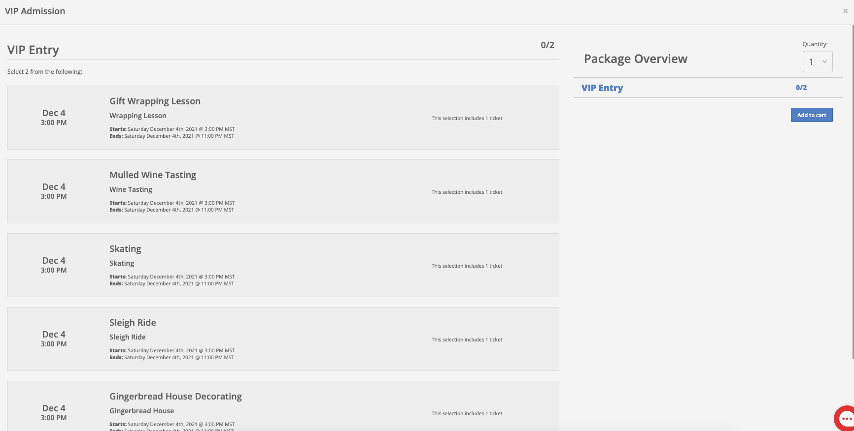Image resolution: width=854 pixels, height=431 pixels.
Task: Click the 0/2 counter beside VIP Entry heading
Action: [x=547, y=45]
